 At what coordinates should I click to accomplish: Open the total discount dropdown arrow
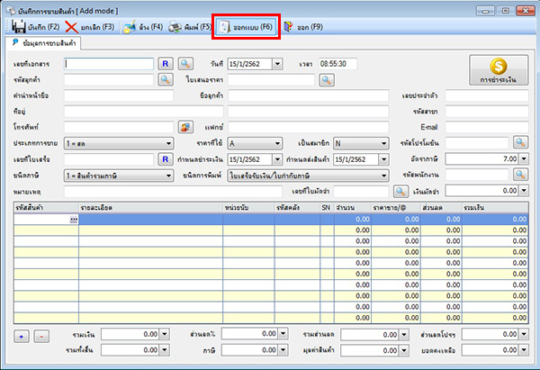pyautogui.click(x=404, y=335)
